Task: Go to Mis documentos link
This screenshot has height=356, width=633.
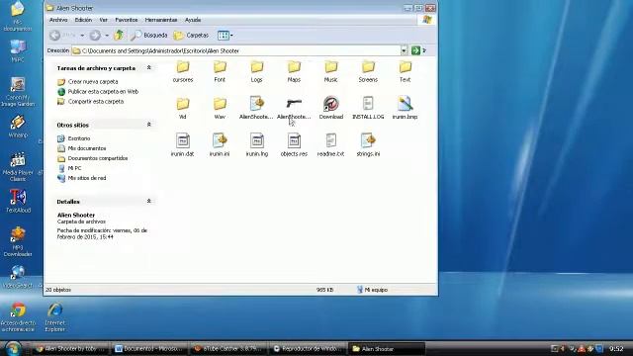Action: [87, 148]
